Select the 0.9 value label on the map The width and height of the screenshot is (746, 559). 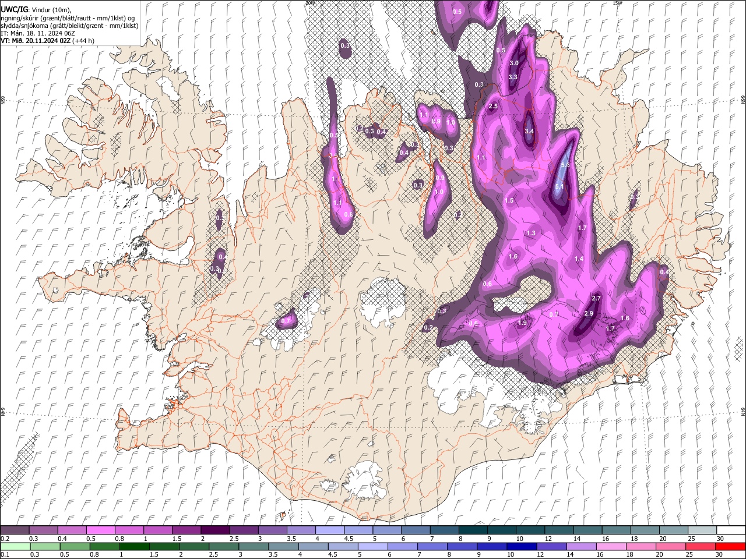click(x=440, y=178)
